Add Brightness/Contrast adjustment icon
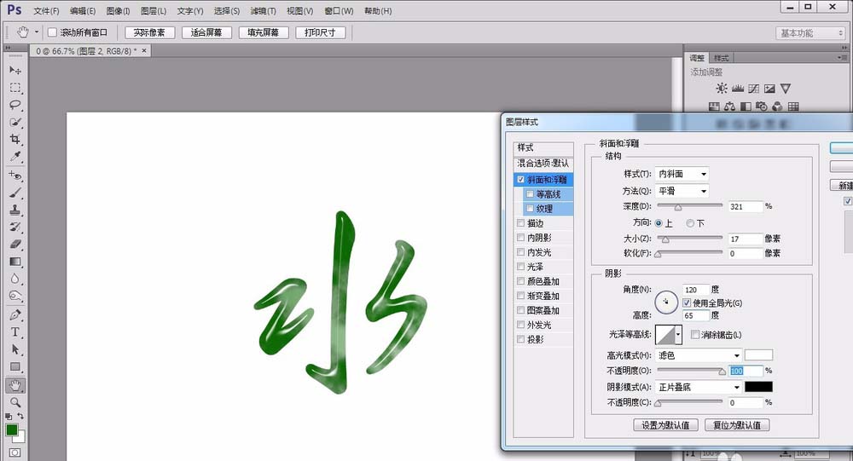This screenshot has height=461, width=853. 722,88
